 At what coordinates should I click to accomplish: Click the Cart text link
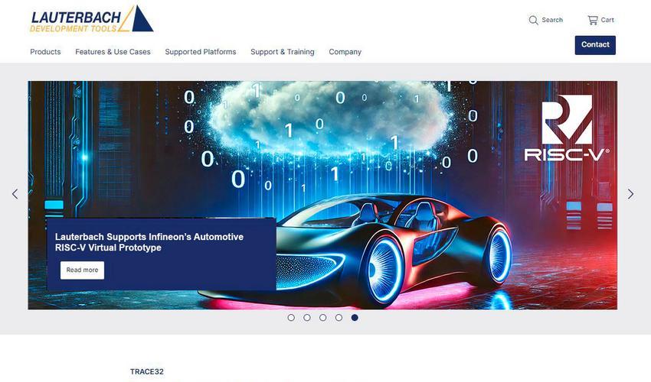[x=607, y=20]
